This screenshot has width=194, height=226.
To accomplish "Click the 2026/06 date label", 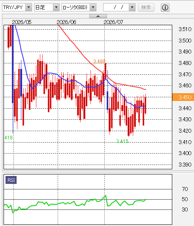I will tap(66, 22).
